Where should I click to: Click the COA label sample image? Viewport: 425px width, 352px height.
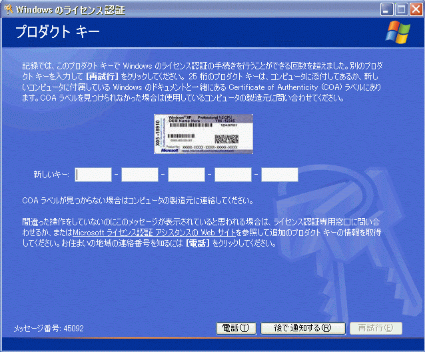pyautogui.click(x=203, y=134)
